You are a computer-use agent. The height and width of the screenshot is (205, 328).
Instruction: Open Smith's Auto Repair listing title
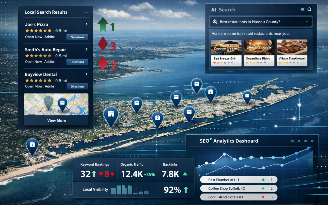(45, 49)
